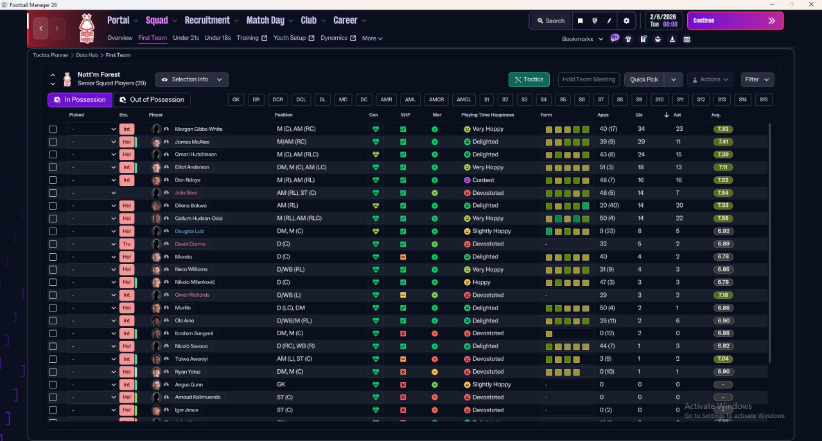Click the exclamation alert icon in bookmarks row
822x441 pixels.
pos(643,39)
